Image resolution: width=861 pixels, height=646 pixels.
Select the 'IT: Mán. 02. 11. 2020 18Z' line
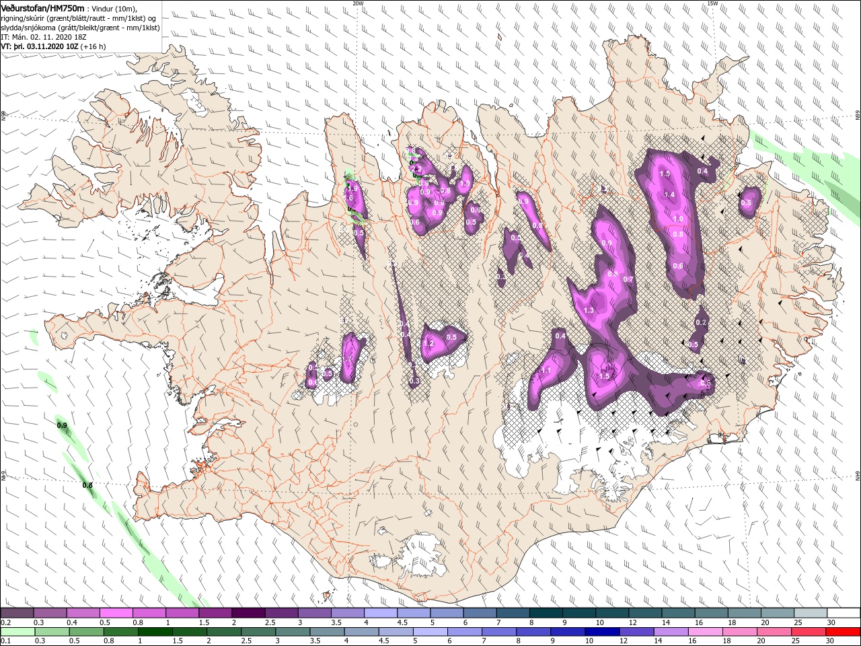(44, 38)
